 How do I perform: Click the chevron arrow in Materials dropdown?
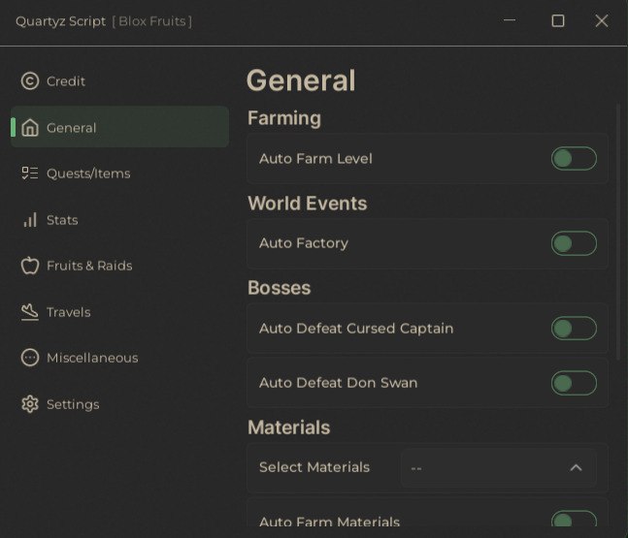click(x=576, y=467)
